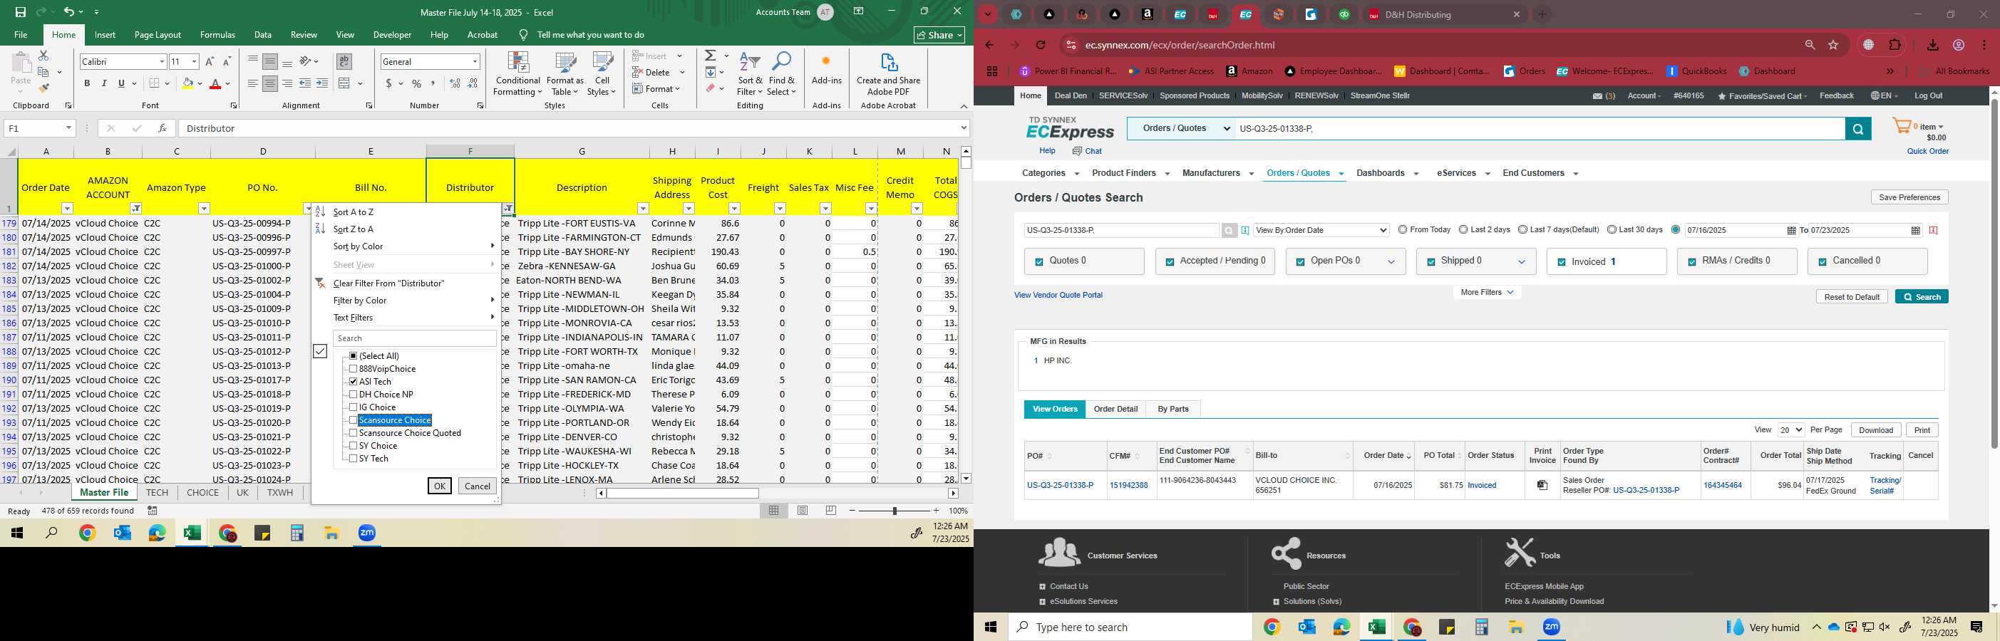Viewport: 2000px width, 641px height.
Task: Check 888VoipChoice in filter list
Action: point(354,370)
